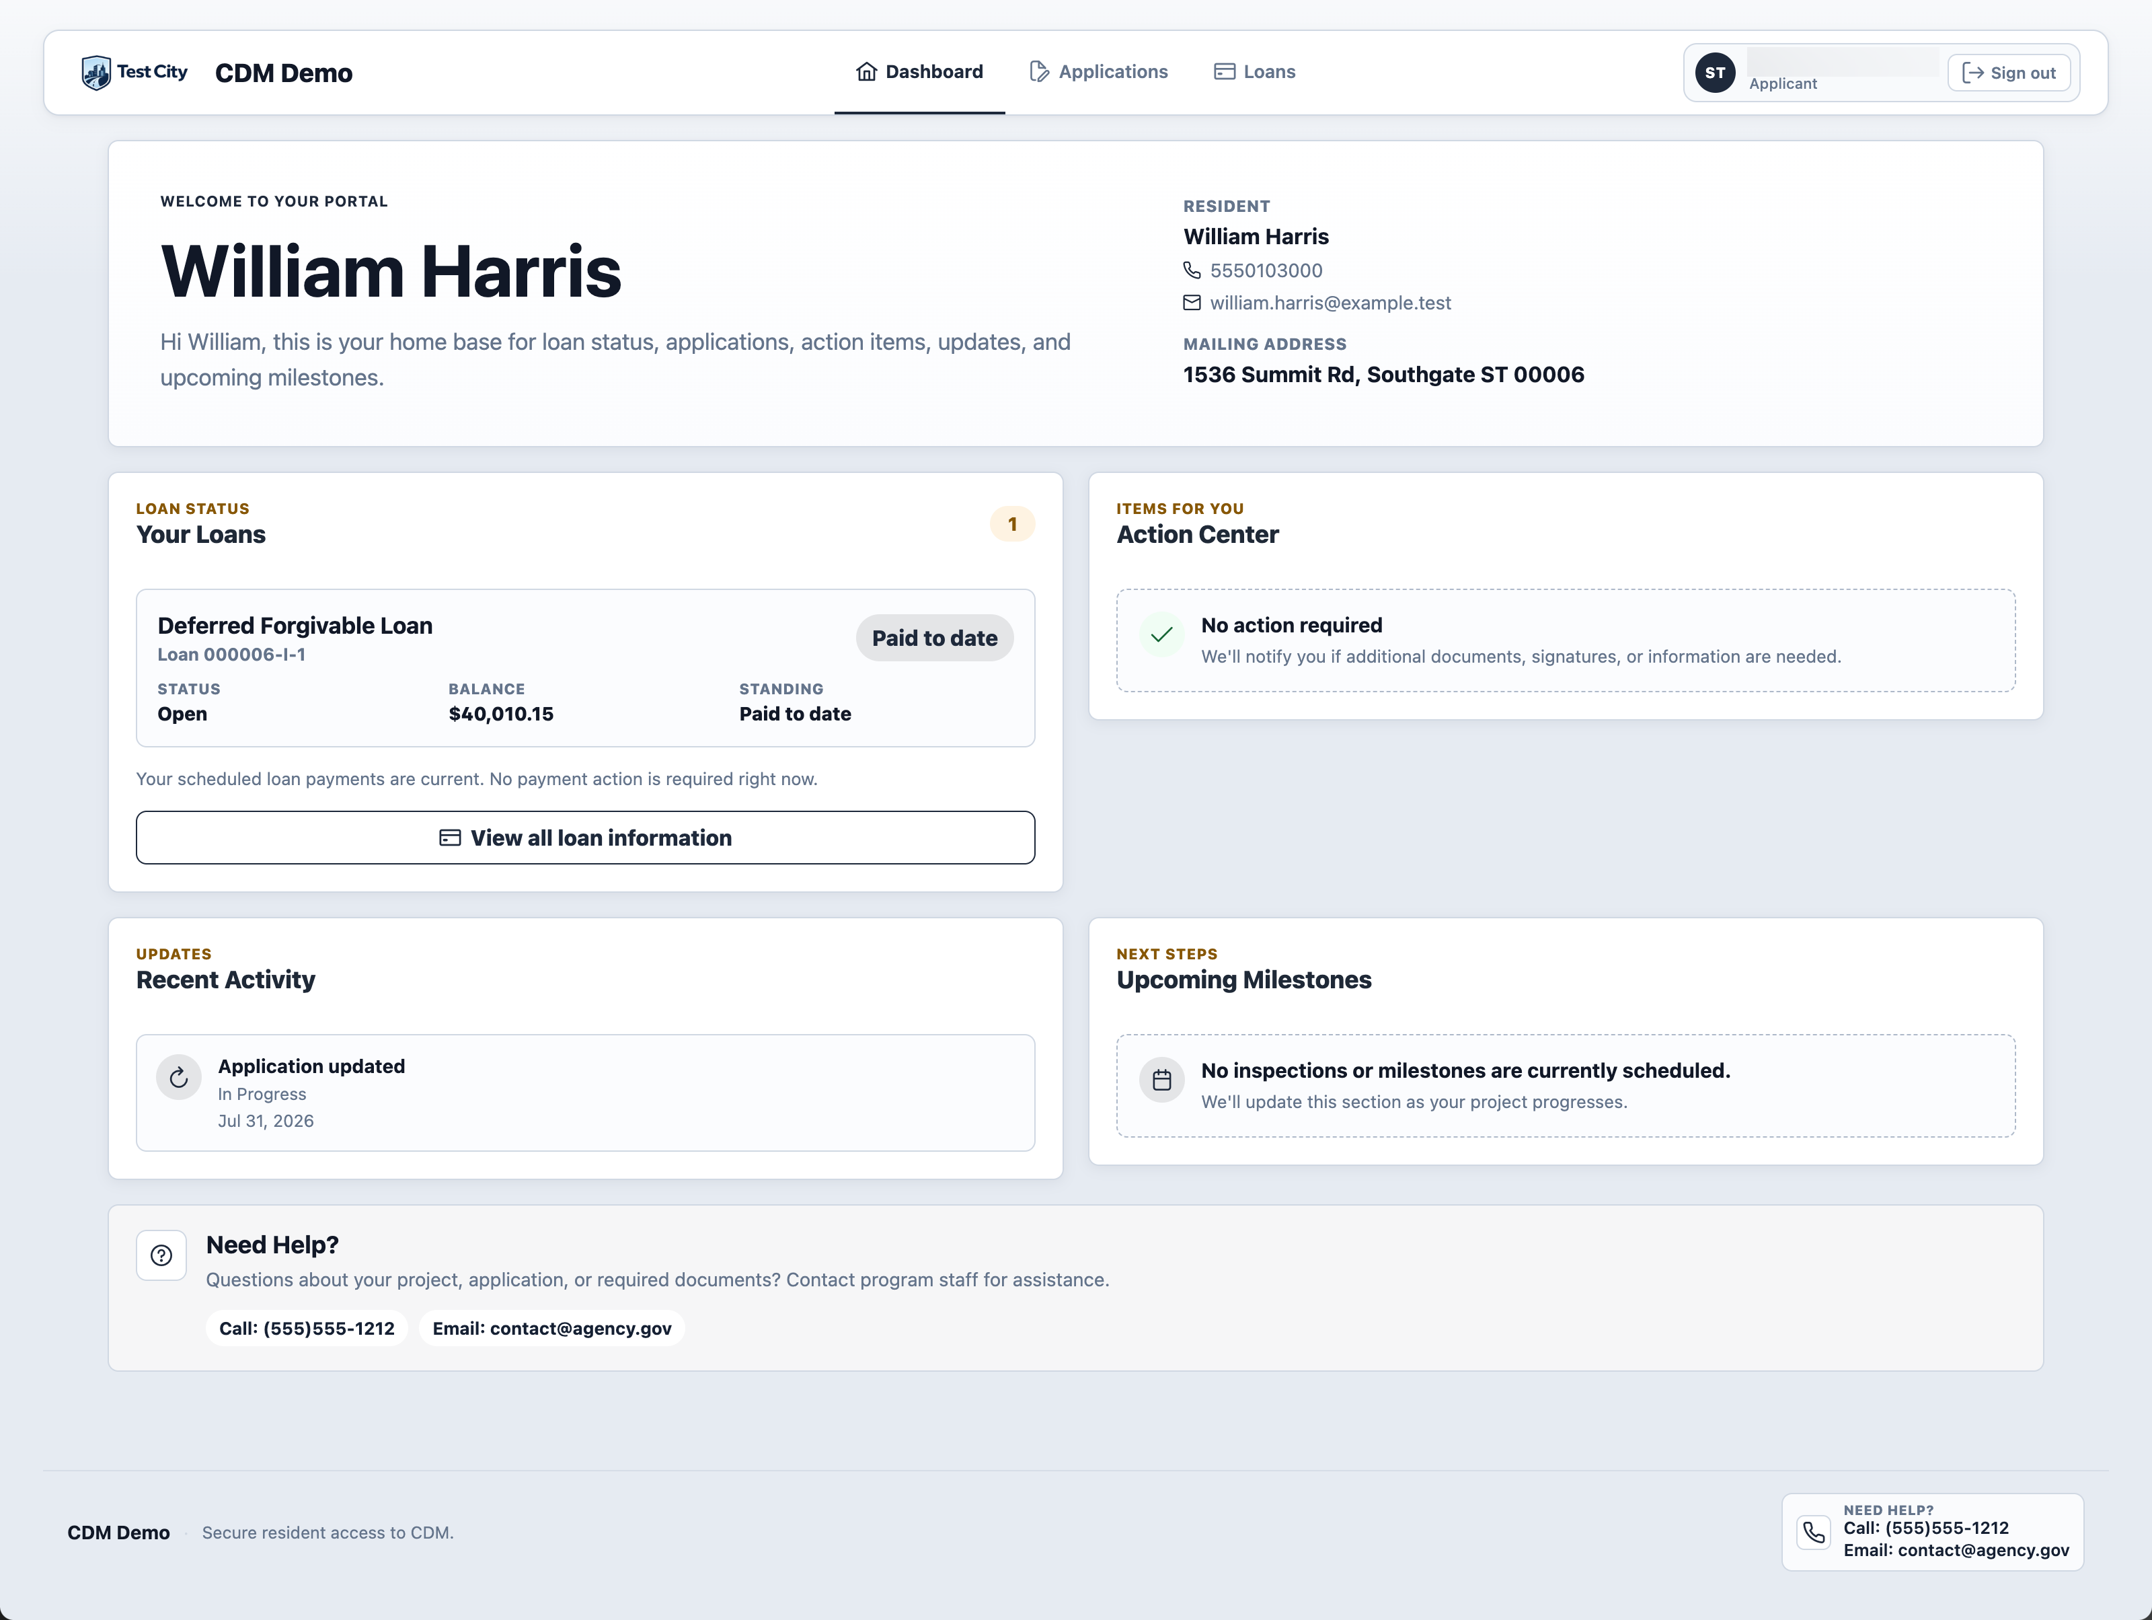Click the Open status value

[182, 714]
